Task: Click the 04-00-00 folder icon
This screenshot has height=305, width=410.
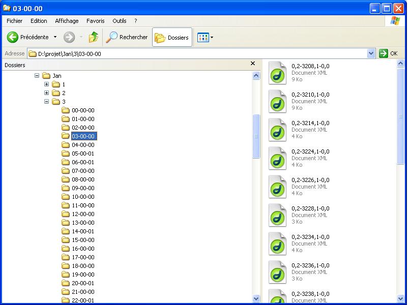Action: [x=66, y=145]
